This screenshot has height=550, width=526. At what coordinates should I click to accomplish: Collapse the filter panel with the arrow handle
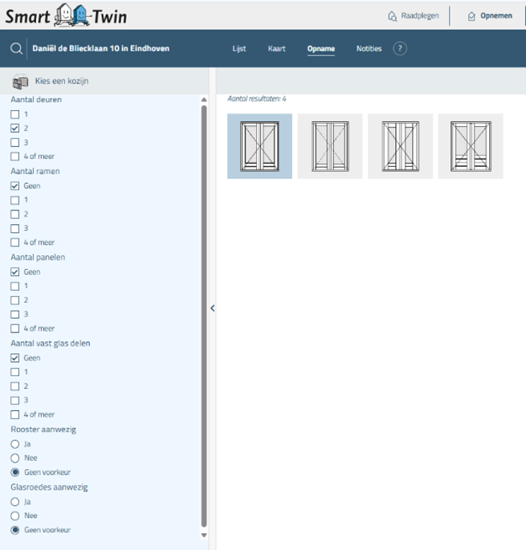pyautogui.click(x=212, y=308)
